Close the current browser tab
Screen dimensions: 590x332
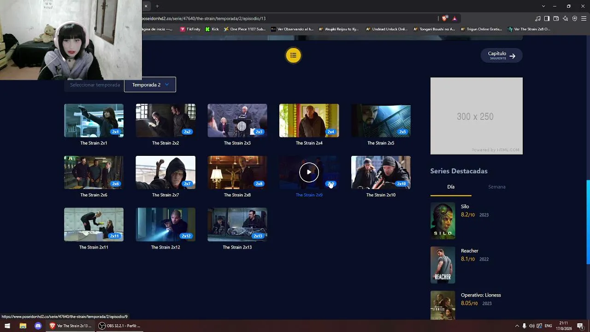coord(146,6)
